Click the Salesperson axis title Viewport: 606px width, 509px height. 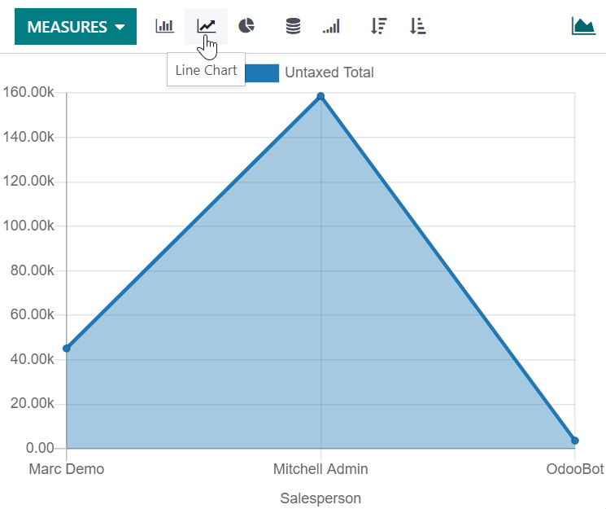click(320, 498)
